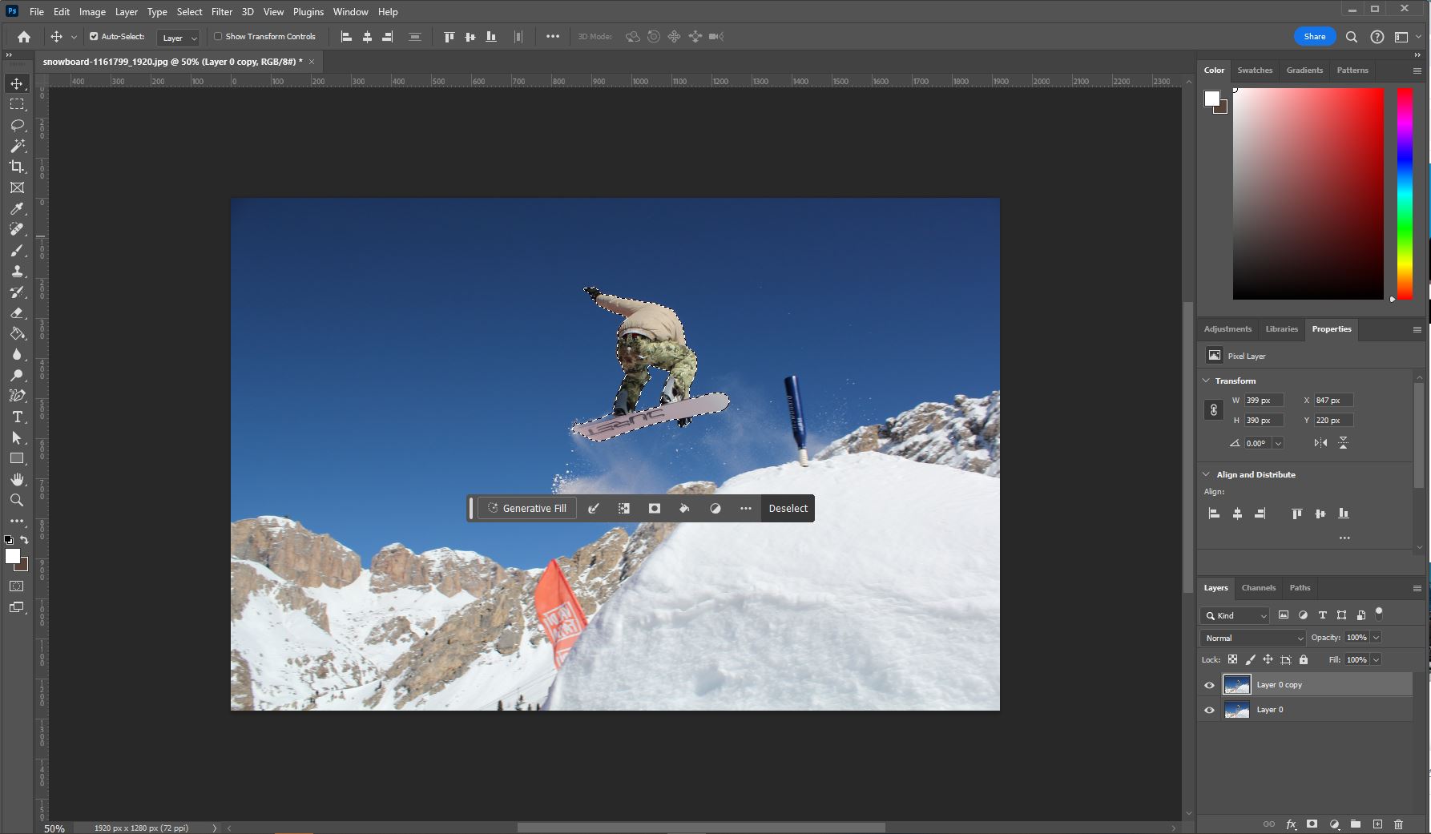Open the workspace switcher dropdown

coord(1407,37)
